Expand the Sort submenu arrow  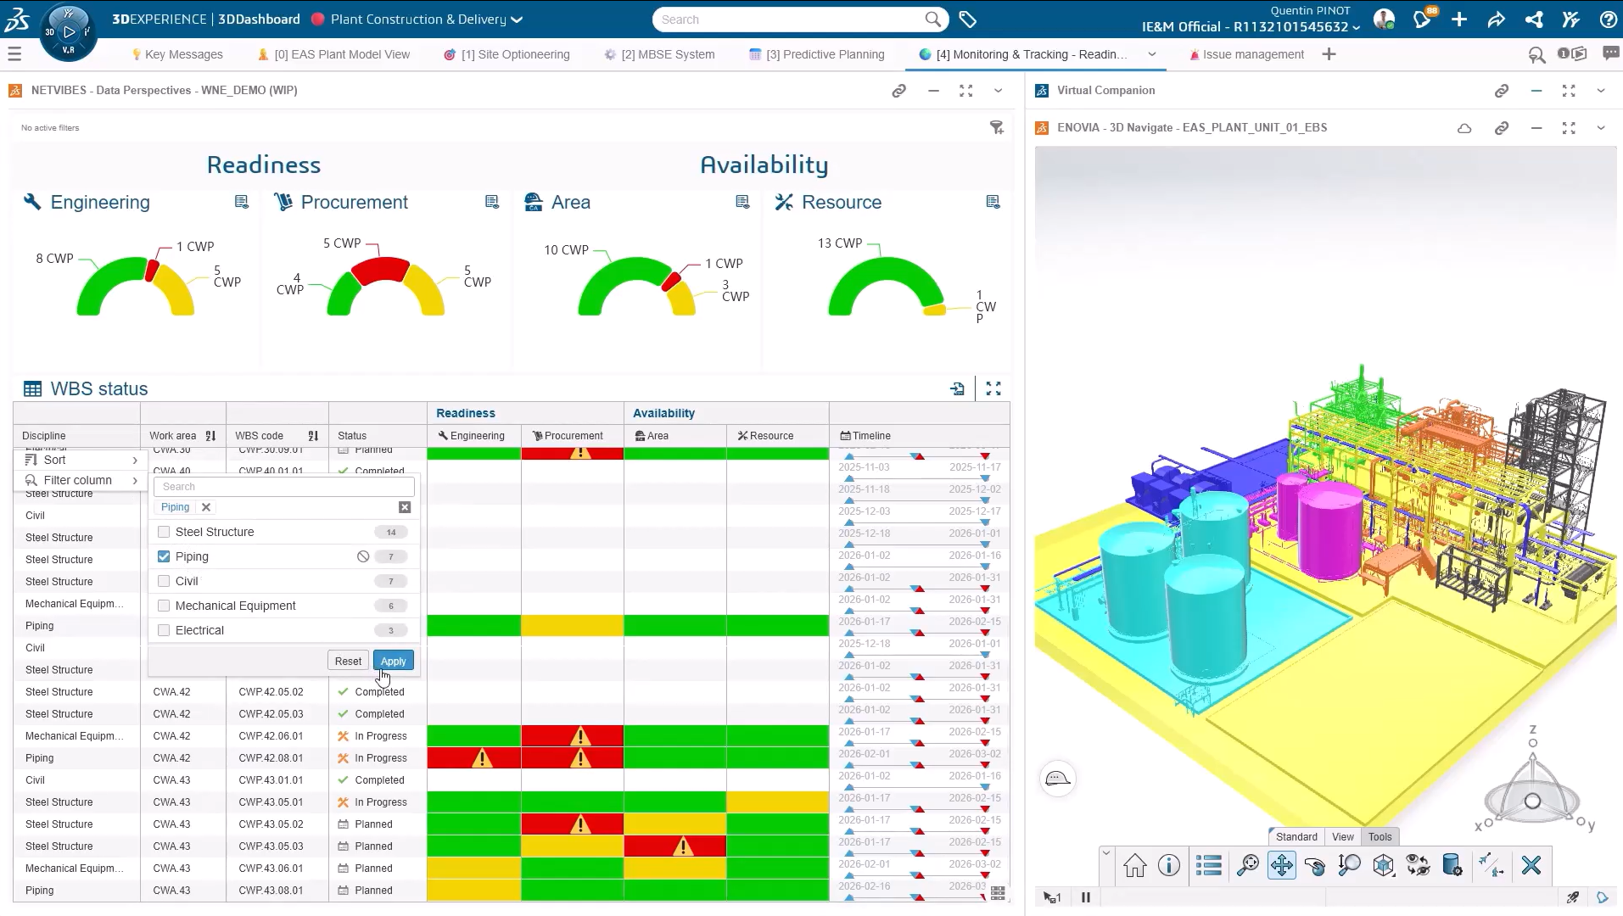135,460
